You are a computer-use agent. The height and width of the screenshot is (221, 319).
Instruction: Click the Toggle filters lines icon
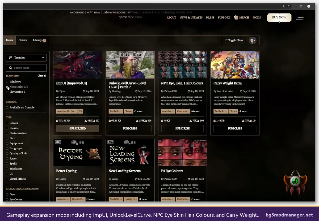(226, 40)
